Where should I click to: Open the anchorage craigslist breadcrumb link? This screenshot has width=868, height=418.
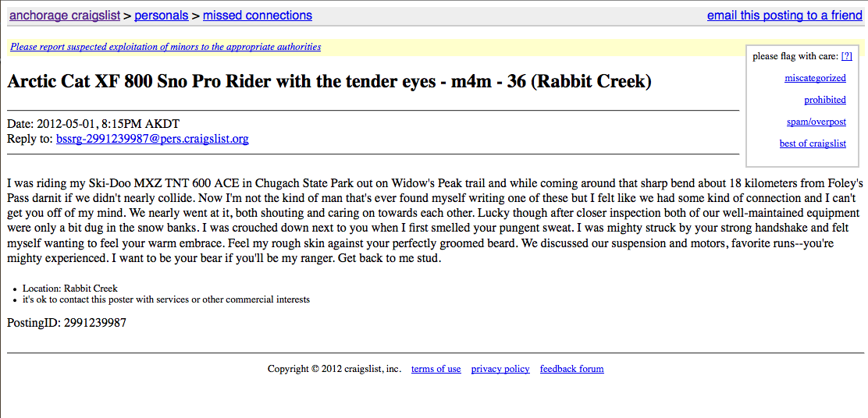click(65, 16)
